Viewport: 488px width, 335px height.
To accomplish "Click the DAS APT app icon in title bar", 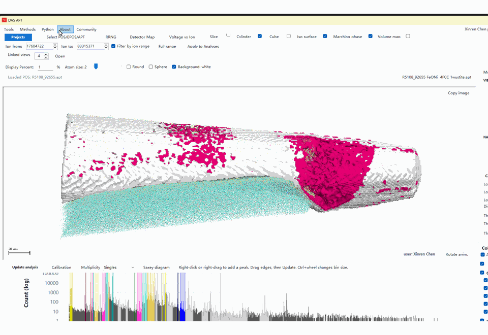I will click(x=4, y=20).
